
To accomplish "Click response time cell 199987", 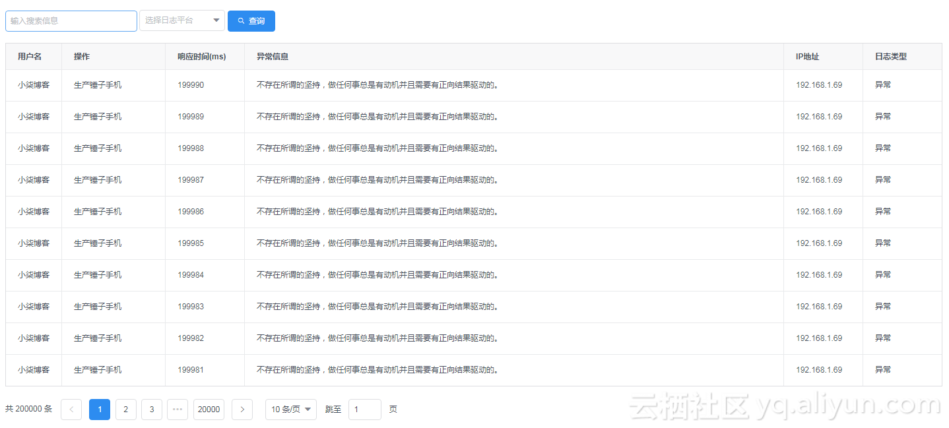I will click(x=191, y=180).
